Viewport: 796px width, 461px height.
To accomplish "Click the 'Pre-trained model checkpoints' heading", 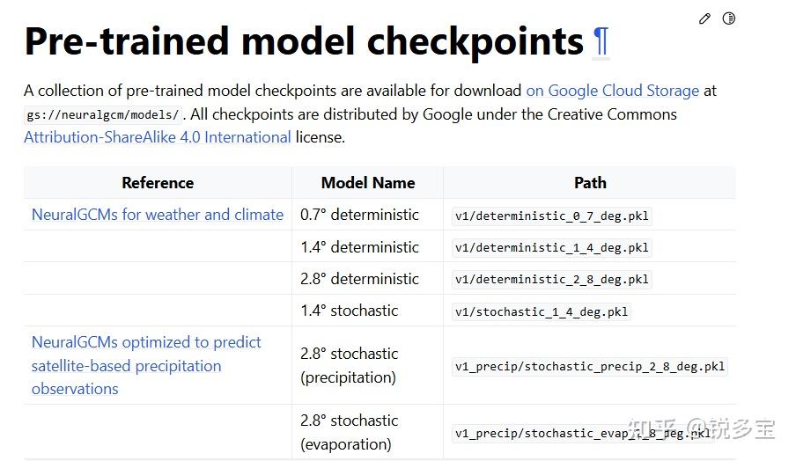I will click(x=304, y=41).
